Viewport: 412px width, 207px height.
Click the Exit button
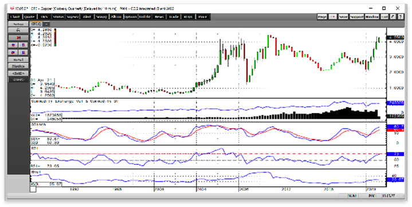(384, 17)
